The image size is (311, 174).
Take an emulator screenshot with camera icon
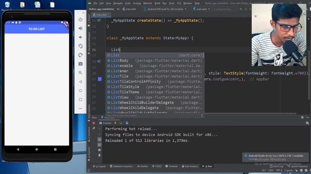(x=80, y=64)
